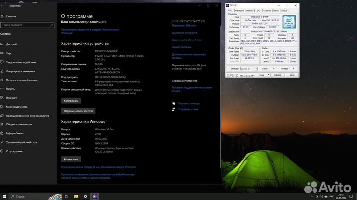Open Буфер обмена settings

pyautogui.click(x=14, y=133)
